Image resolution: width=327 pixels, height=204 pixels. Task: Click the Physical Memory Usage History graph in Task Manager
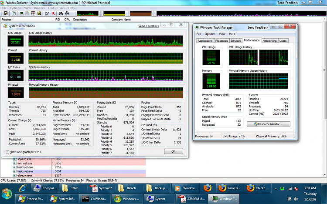(x=259, y=81)
